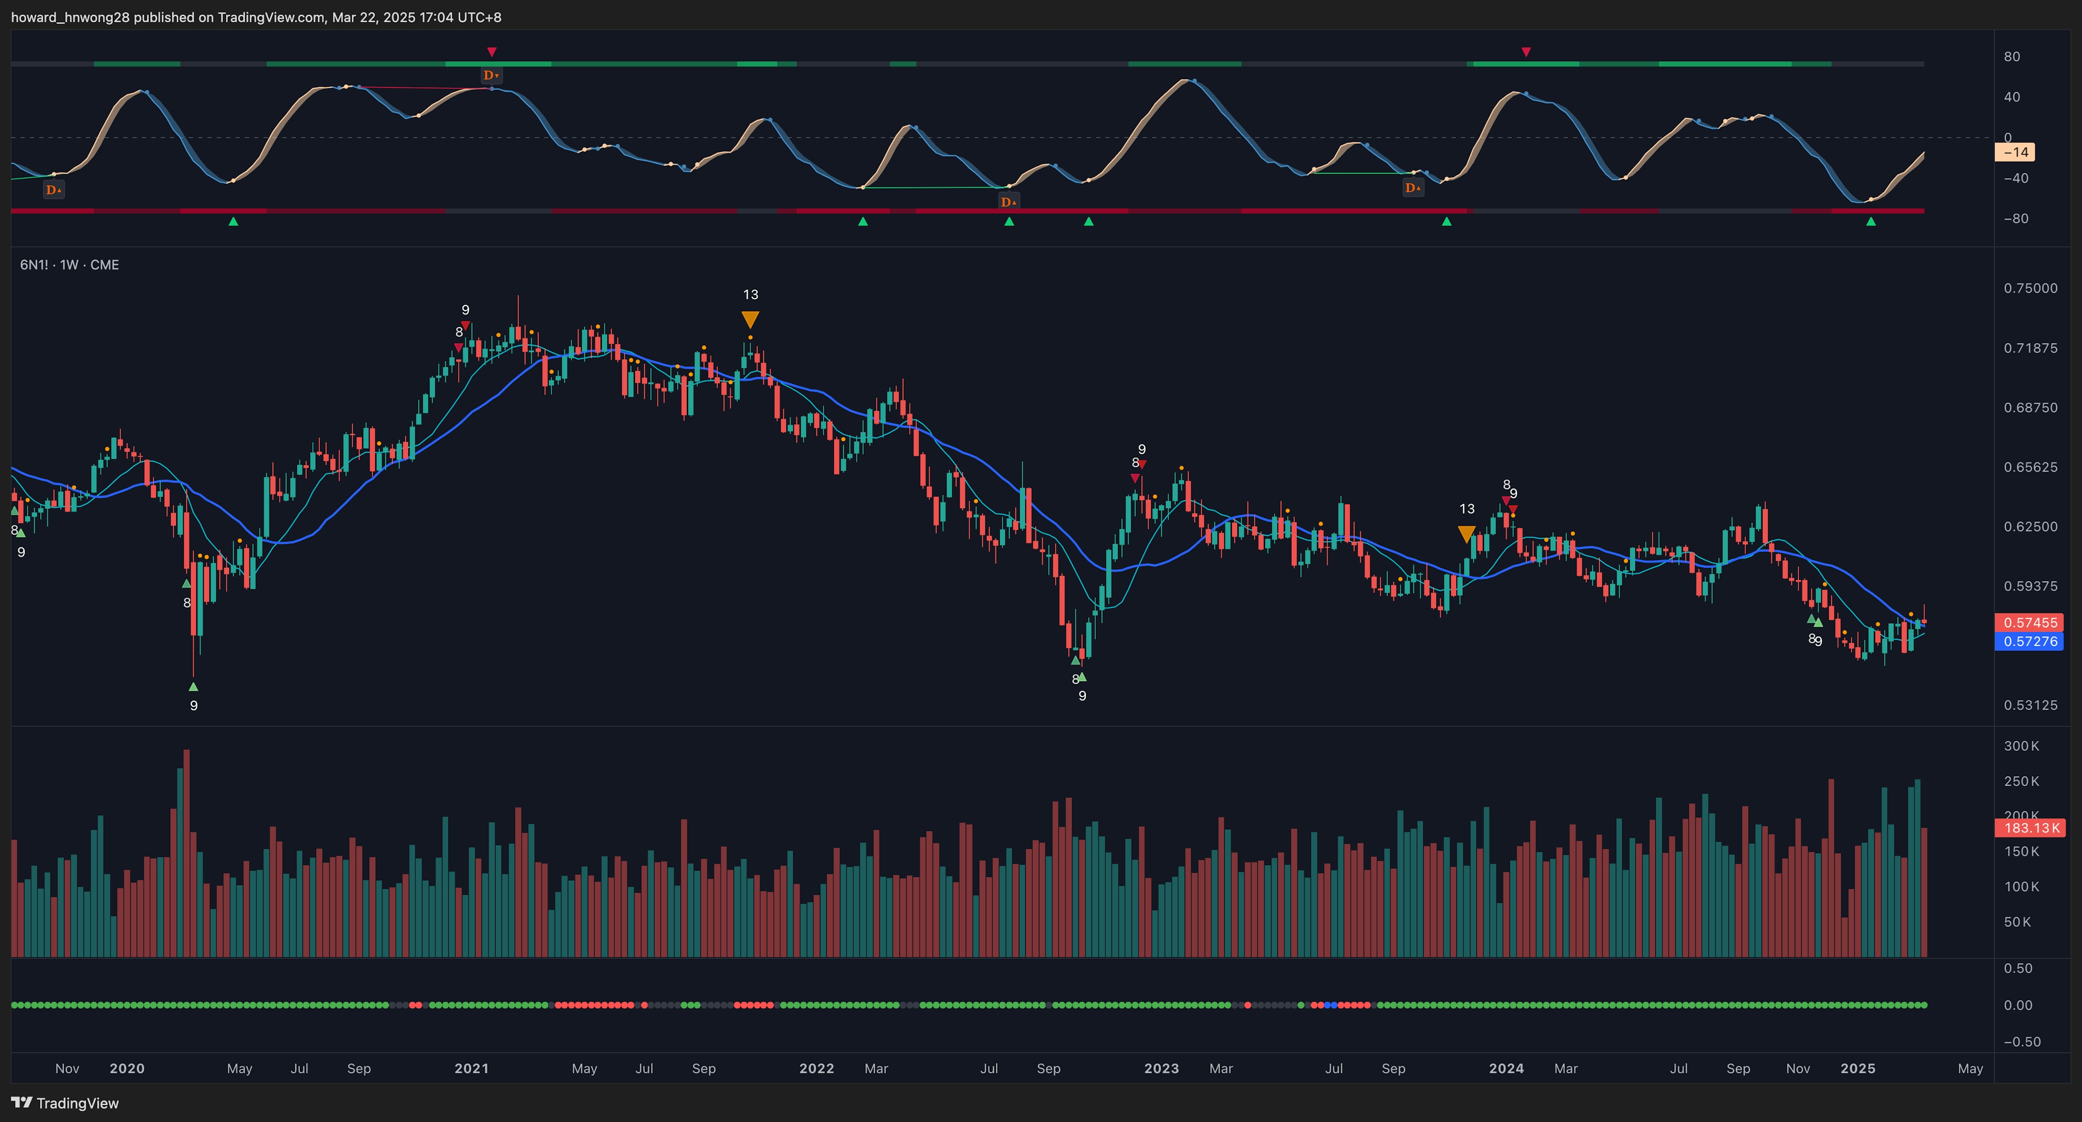This screenshot has height=1122, width=2082.
Task: Click the 6N1! · 1W · CME symbol legend
Action: coord(69,264)
